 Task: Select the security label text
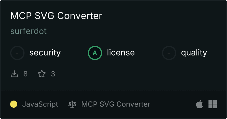click(x=45, y=53)
